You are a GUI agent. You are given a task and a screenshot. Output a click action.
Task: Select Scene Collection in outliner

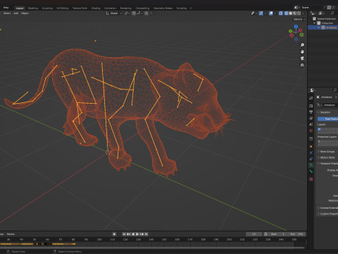coord(326,18)
